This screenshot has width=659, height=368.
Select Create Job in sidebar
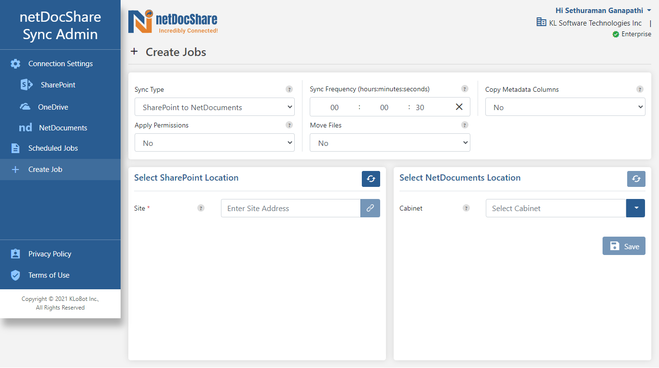point(60,170)
